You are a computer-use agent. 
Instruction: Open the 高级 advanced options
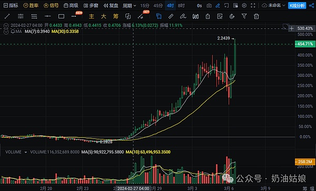tap(71, 5)
